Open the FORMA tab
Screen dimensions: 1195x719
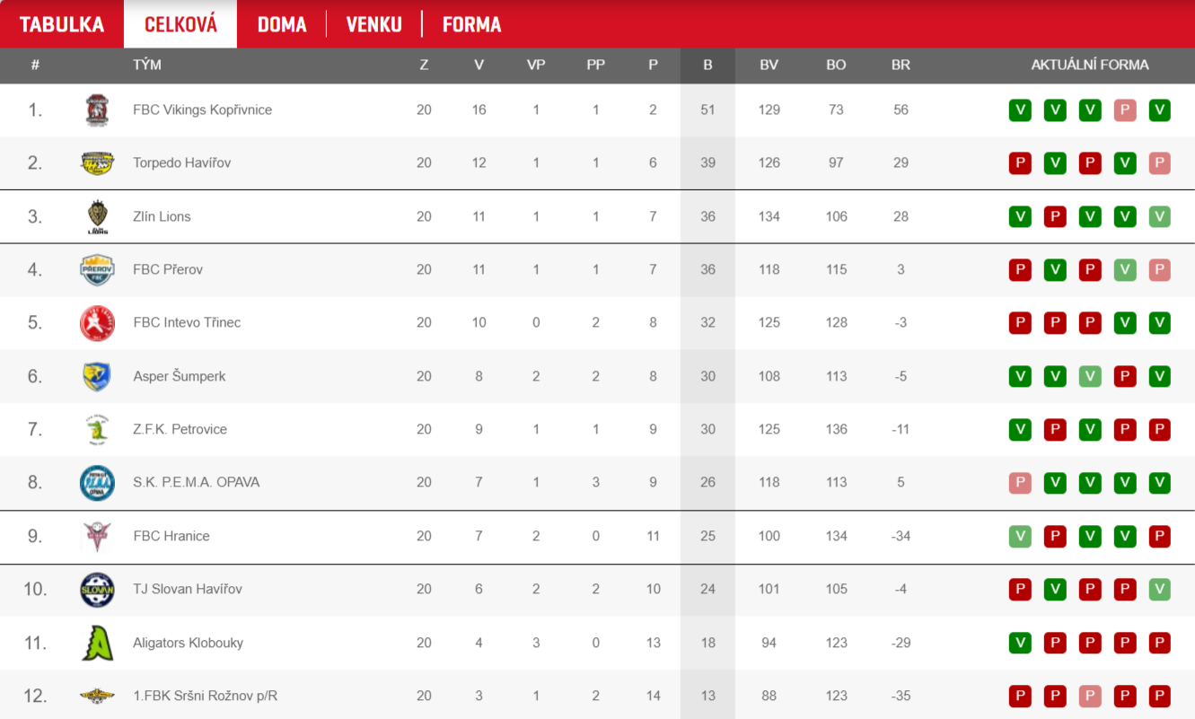pos(471,24)
